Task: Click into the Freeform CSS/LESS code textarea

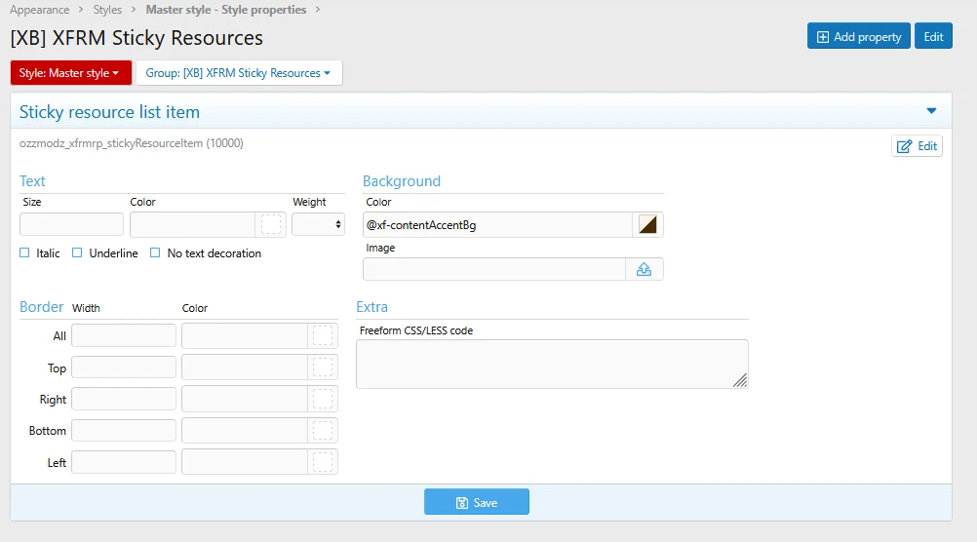Action: click(x=551, y=364)
